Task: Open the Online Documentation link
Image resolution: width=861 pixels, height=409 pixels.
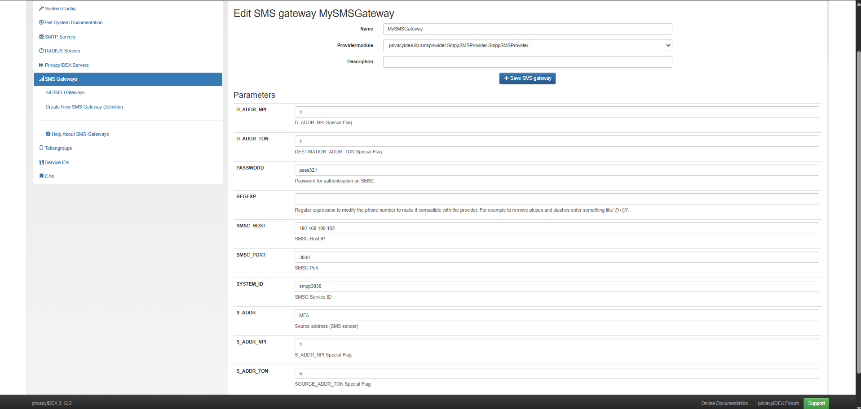Action: [x=724, y=403]
